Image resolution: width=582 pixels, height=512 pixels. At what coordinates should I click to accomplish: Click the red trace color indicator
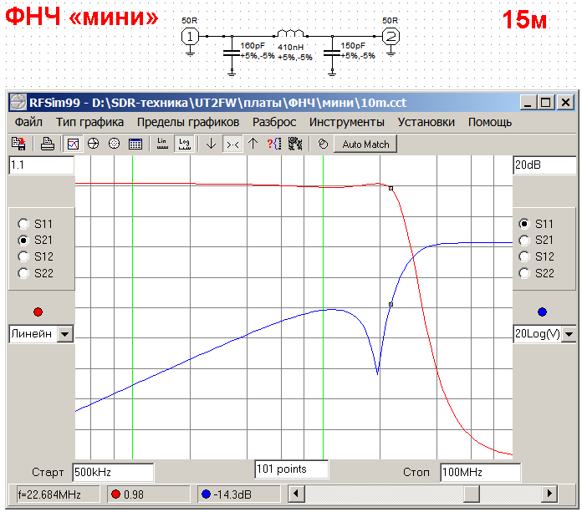[x=38, y=312]
